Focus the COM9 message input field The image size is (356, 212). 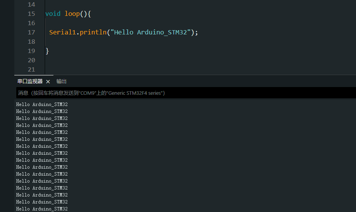[x=186, y=93]
